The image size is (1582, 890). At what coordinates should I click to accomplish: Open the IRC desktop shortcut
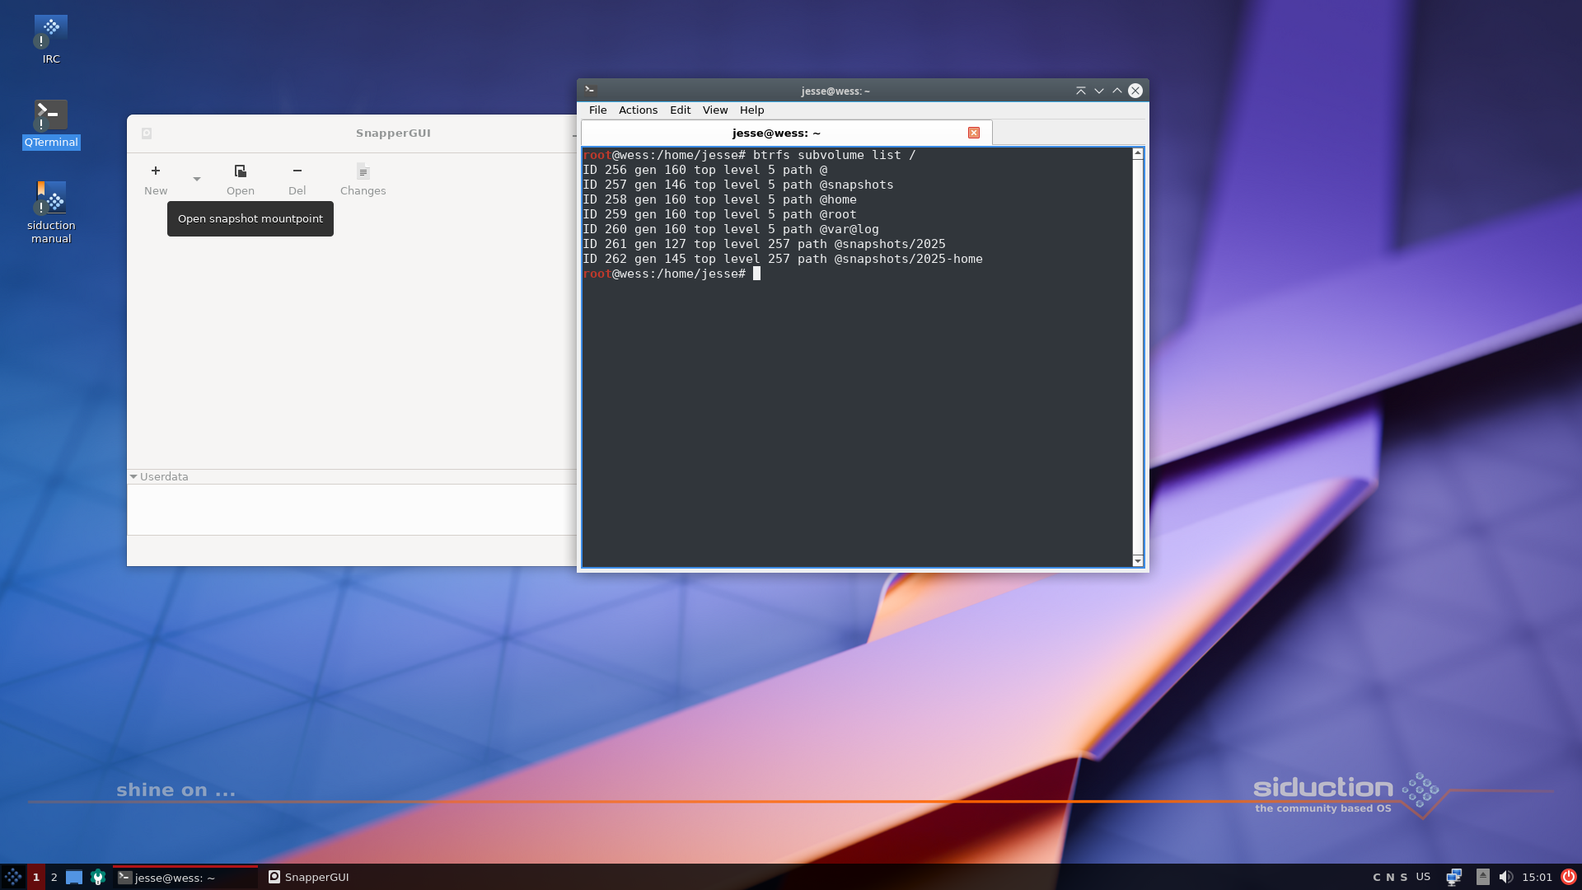point(51,40)
